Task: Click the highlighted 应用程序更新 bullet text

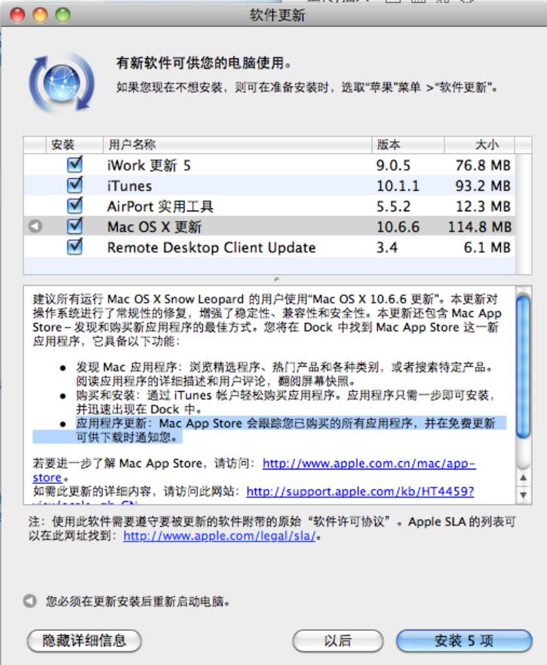Action: 285,430
